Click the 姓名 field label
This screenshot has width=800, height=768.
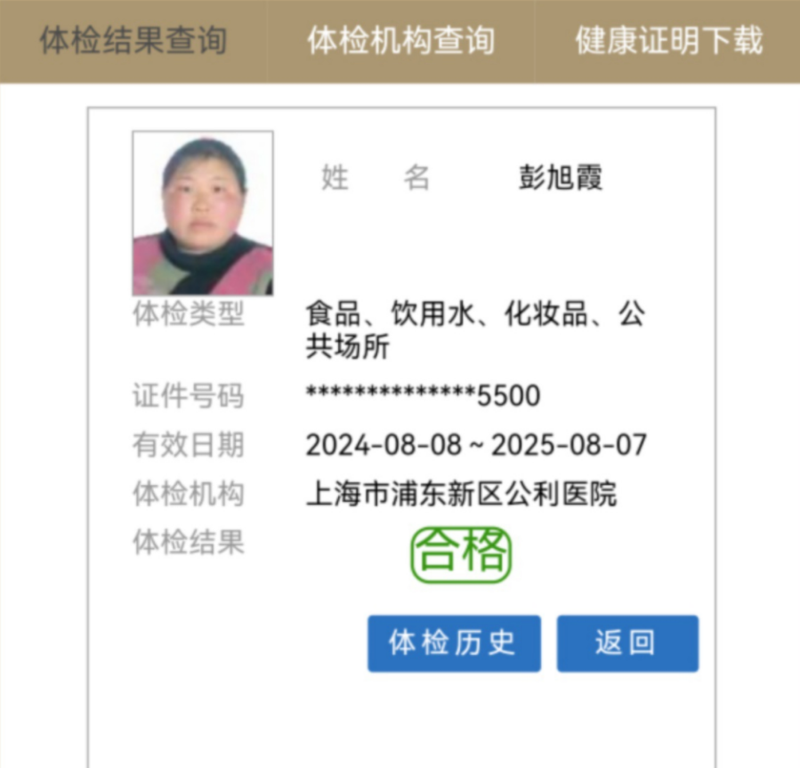pos(376,178)
